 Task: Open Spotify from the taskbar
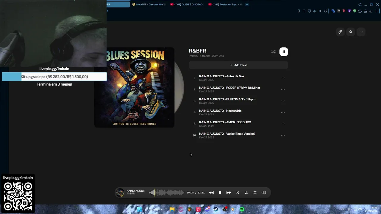point(242,209)
